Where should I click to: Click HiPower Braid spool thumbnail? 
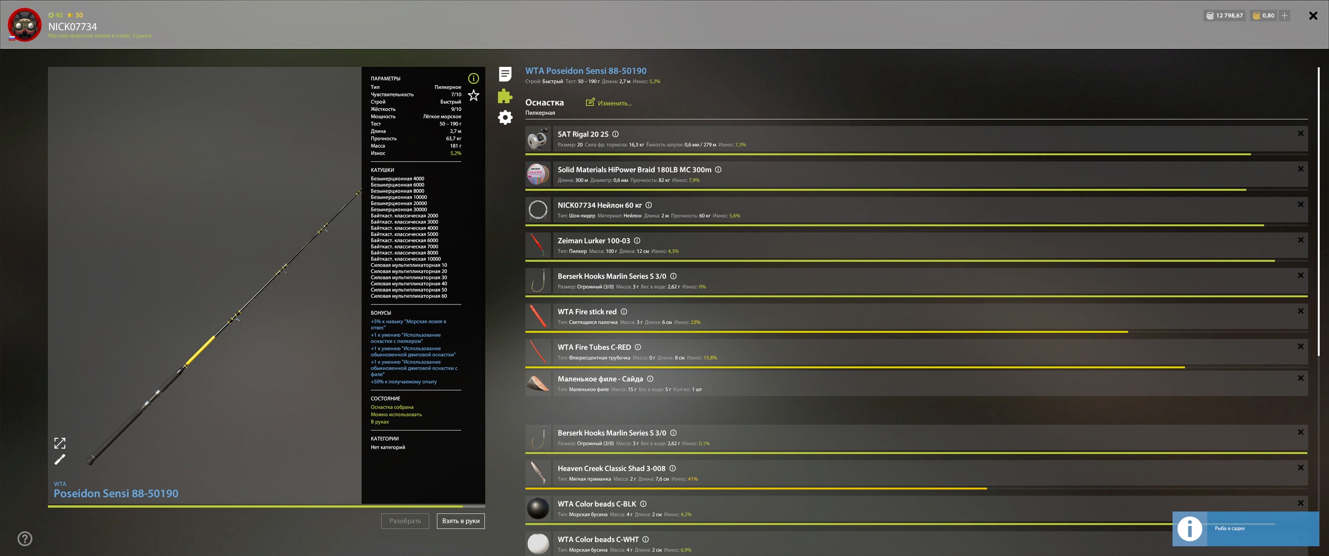(538, 174)
